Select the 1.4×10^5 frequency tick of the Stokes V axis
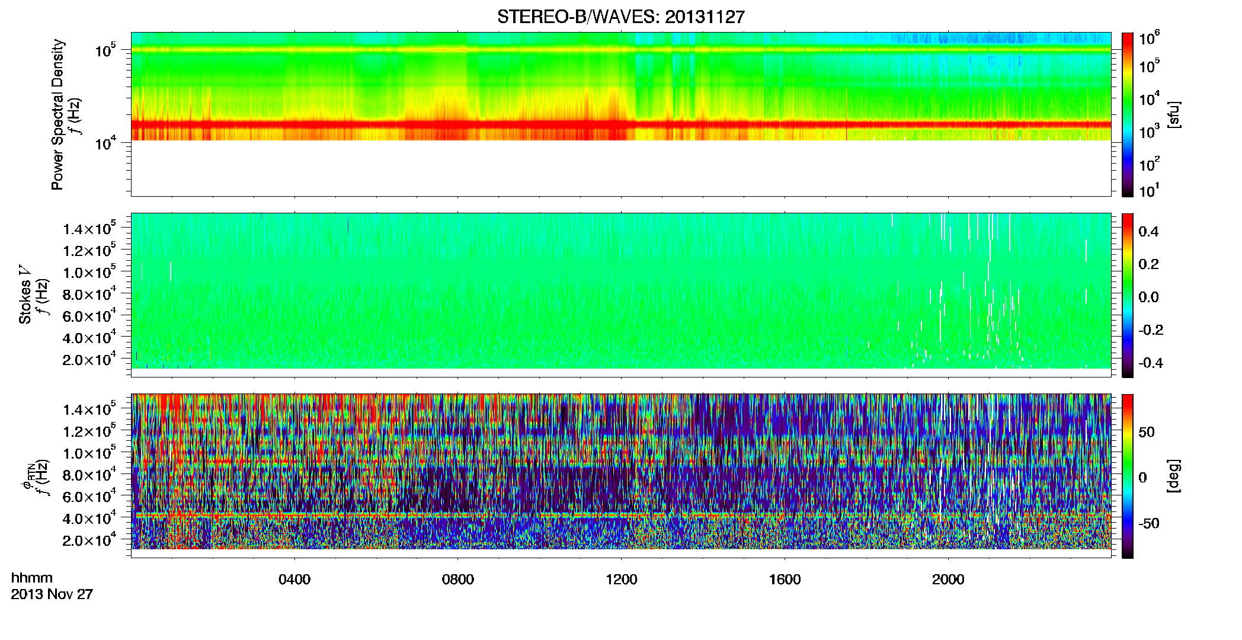The image size is (1242, 640). pos(89,228)
